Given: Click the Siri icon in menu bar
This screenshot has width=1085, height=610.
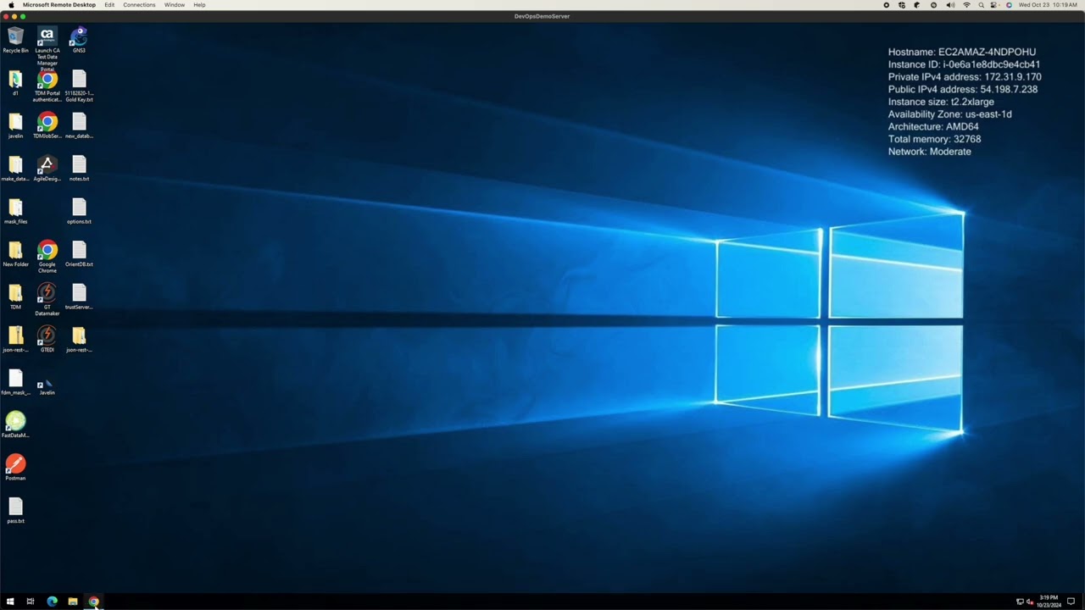Looking at the screenshot, I should [1009, 5].
